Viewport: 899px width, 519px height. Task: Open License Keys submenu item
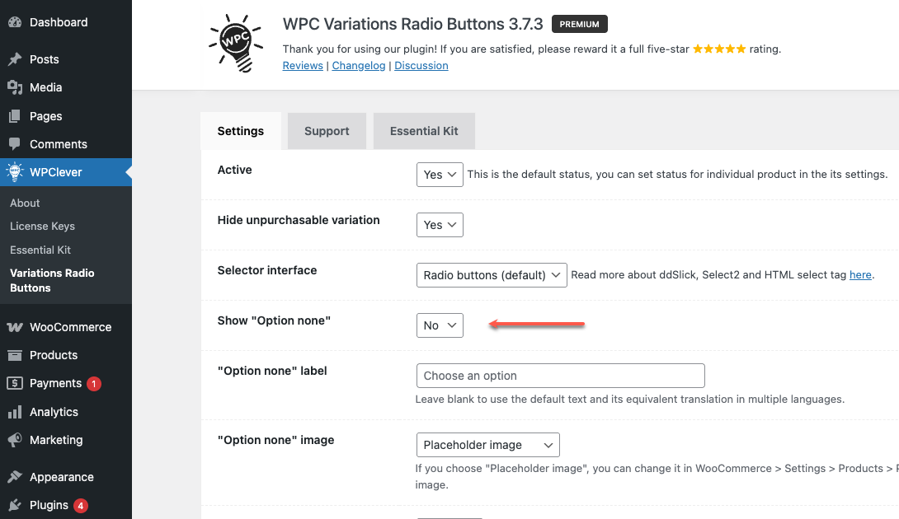coord(42,227)
